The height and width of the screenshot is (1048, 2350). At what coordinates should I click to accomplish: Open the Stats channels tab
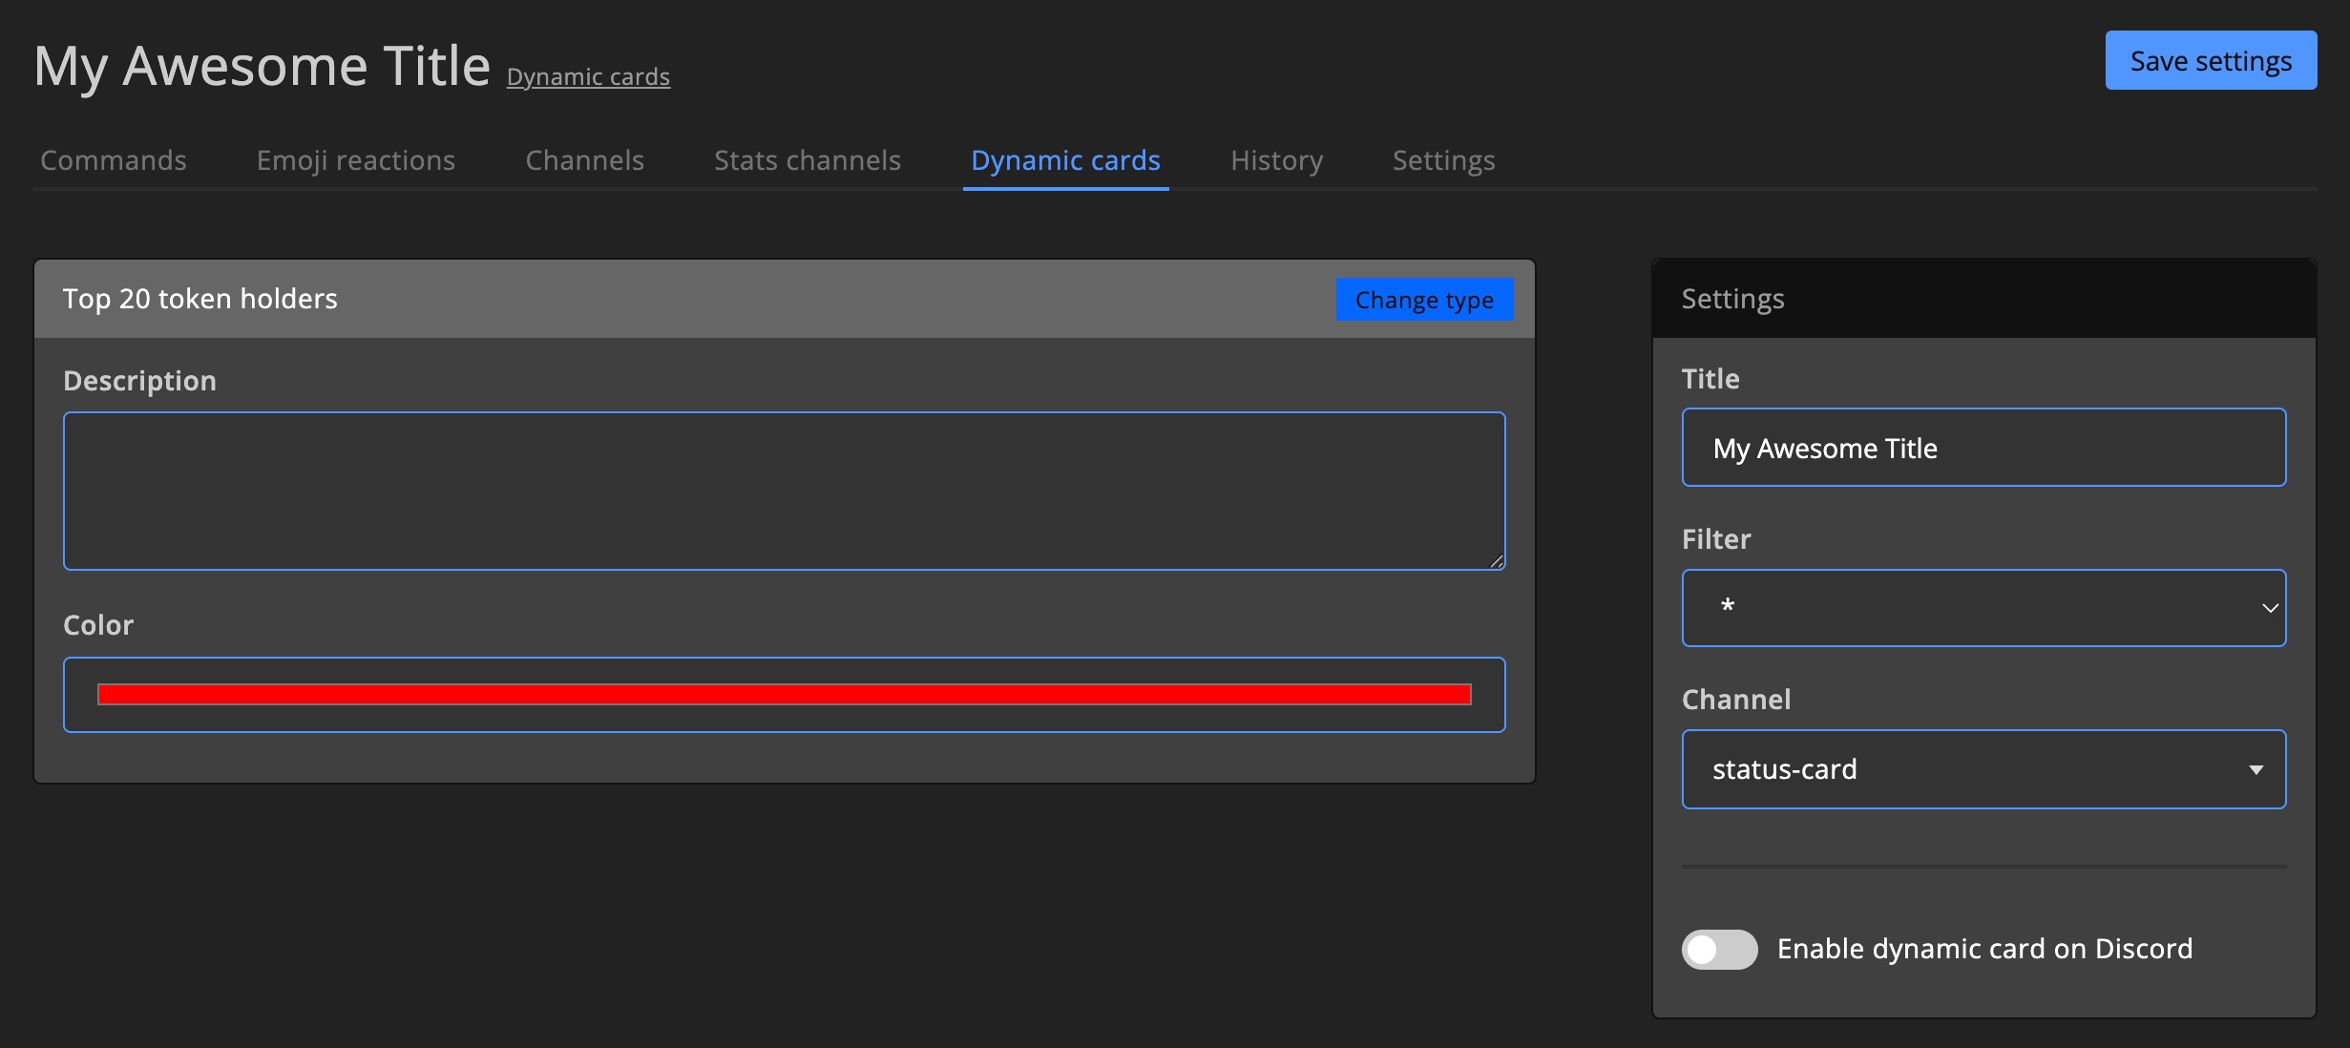click(807, 160)
